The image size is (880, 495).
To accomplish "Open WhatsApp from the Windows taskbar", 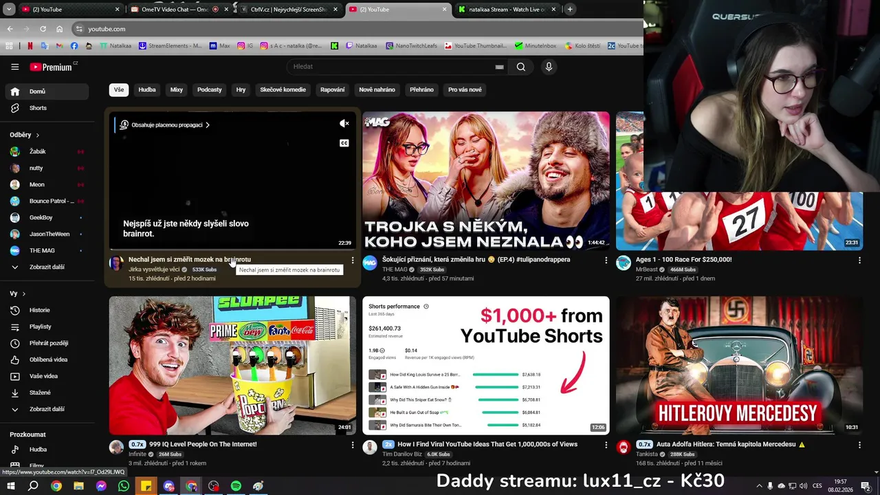I will click(x=123, y=486).
